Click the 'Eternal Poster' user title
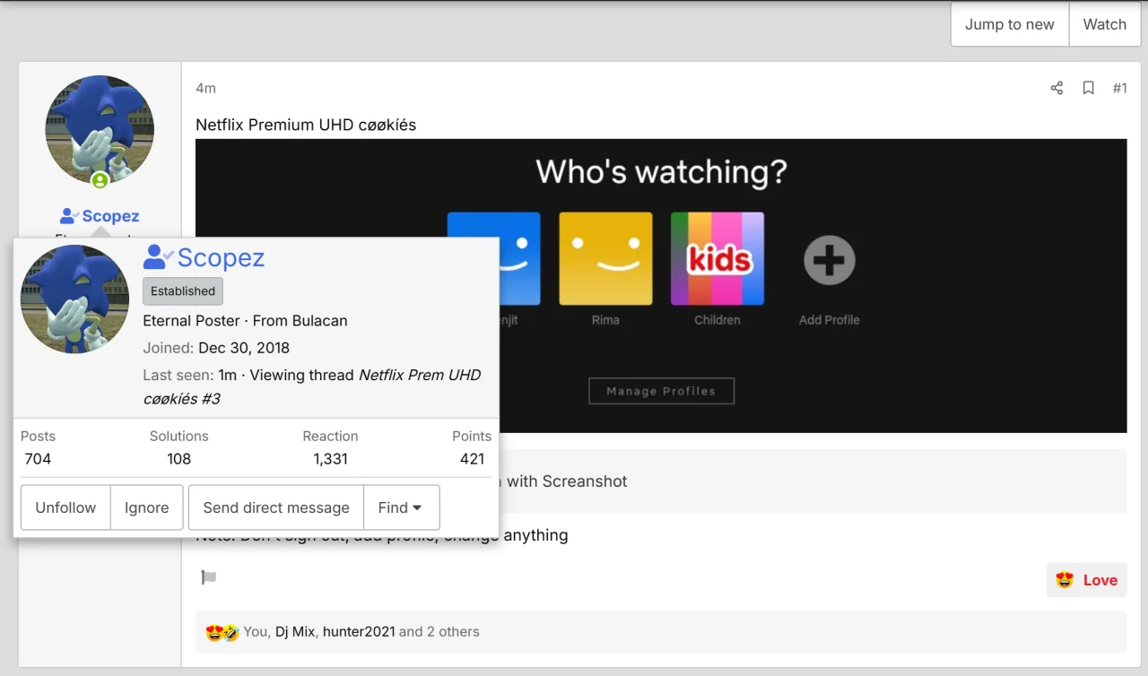The image size is (1148, 676). (x=192, y=320)
